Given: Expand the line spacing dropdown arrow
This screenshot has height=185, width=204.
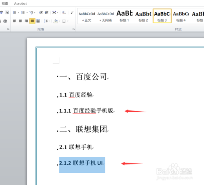Looking at the screenshot, I should click(x=49, y=21).
